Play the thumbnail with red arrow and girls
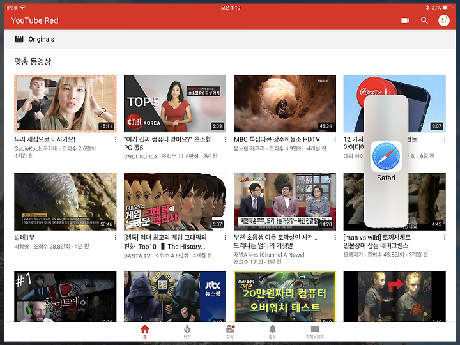Image resolution: width=460 pixels, height=345 pixels. (394, 296)
